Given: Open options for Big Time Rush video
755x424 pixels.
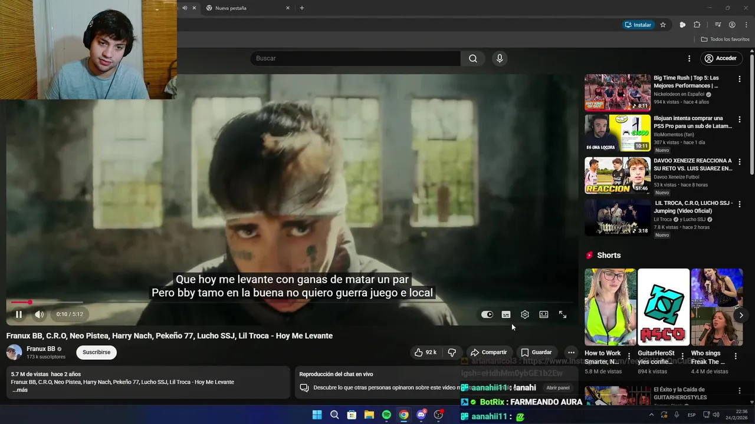Looking at the screenshot, I should point(739,78).
